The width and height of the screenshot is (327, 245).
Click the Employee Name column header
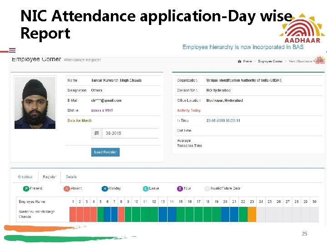pyautogui.click(x=32, y=201)
